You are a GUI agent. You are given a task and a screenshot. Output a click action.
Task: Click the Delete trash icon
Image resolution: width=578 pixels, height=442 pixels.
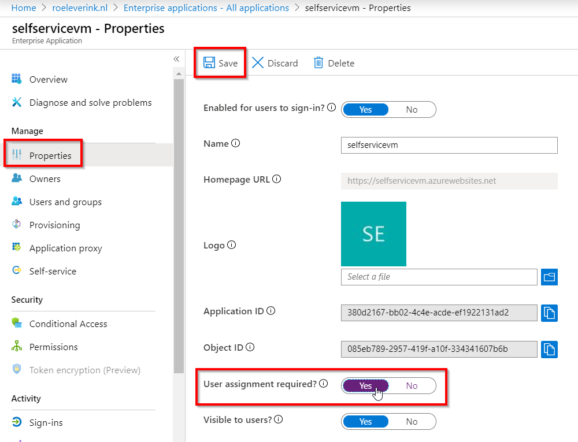318,62
